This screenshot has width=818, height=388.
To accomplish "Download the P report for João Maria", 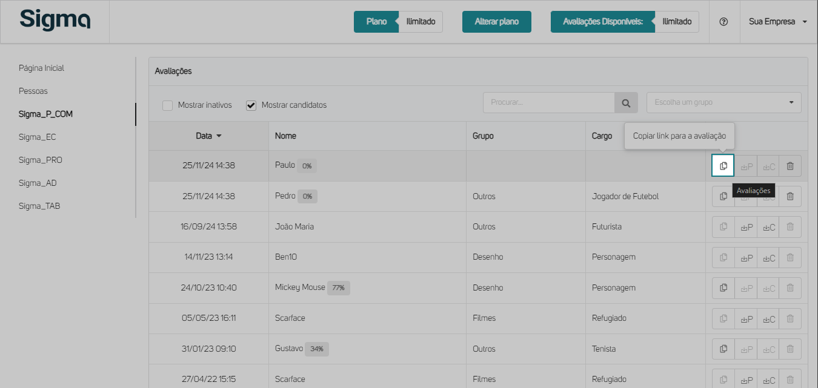I will (x=746, y=227).
